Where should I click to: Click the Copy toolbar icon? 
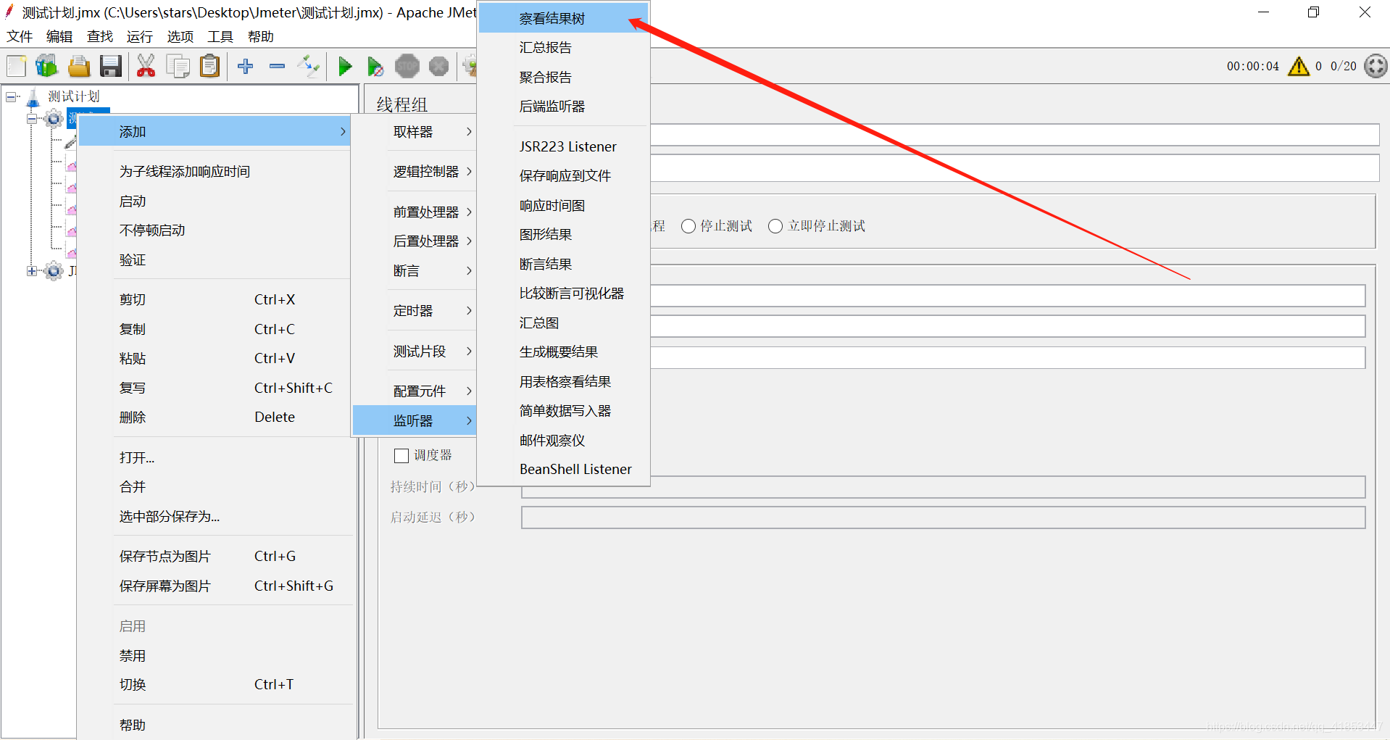(x=178, y=66)
